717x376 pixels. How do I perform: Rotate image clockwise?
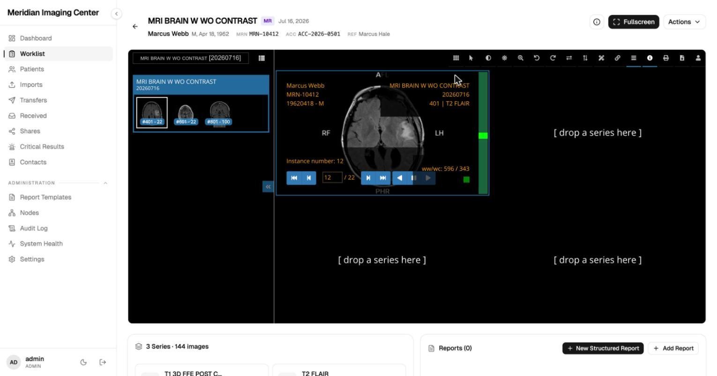[553, 58]
